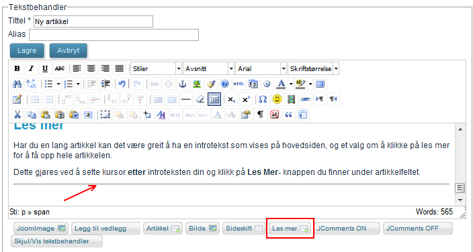This screenshot has width=473, height=252.
Task: Edit CSS style properties
Action: click(x=246, y=115)
